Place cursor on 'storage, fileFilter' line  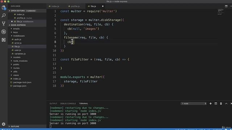click(80, 81)
